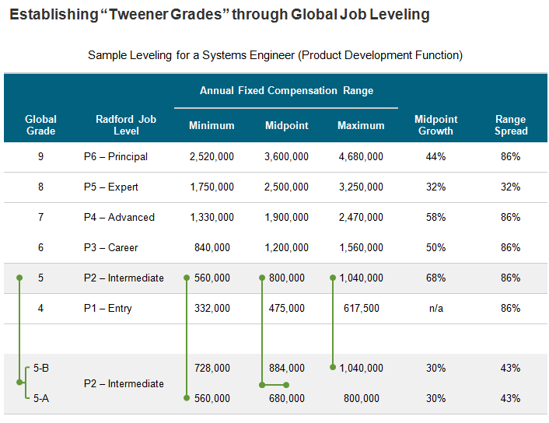This screenshot has height=423, width=549.
Task: Select the Minimum column header
Action: click(x=212, y=125)
